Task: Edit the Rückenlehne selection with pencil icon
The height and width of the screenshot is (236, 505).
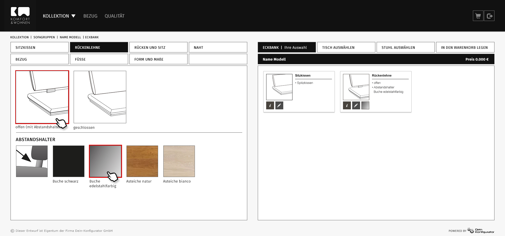Action: 356,105
